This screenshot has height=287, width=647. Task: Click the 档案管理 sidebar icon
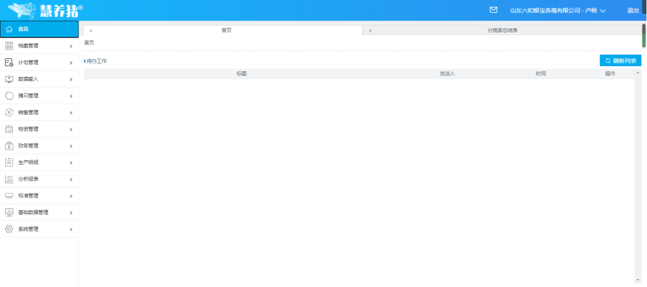(9, 46)
